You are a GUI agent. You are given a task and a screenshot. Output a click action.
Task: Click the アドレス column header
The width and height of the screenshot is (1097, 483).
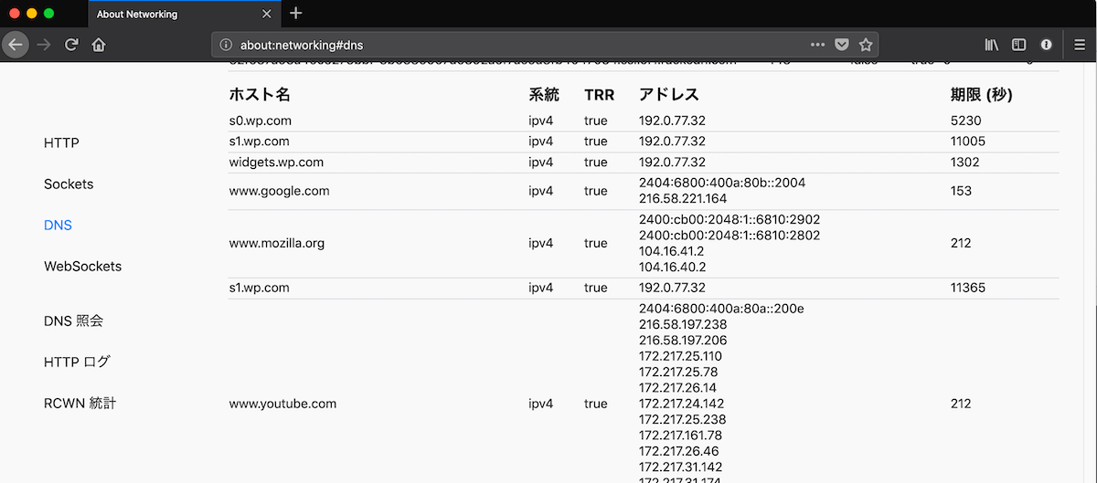[668, 95]
